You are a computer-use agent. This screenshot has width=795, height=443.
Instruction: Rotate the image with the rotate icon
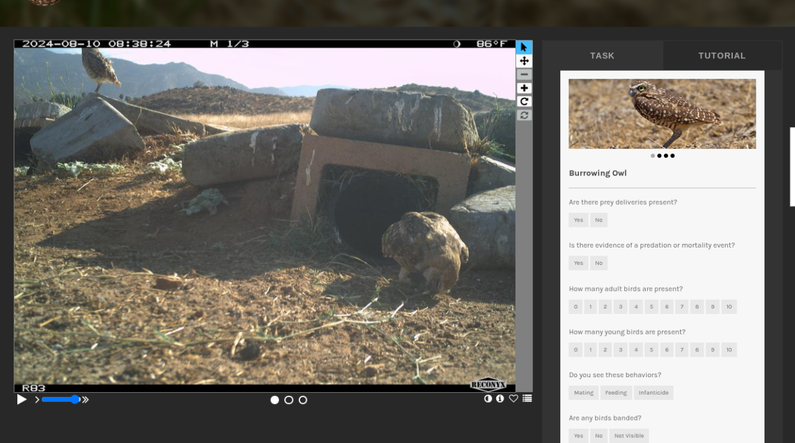pos(524,102)
